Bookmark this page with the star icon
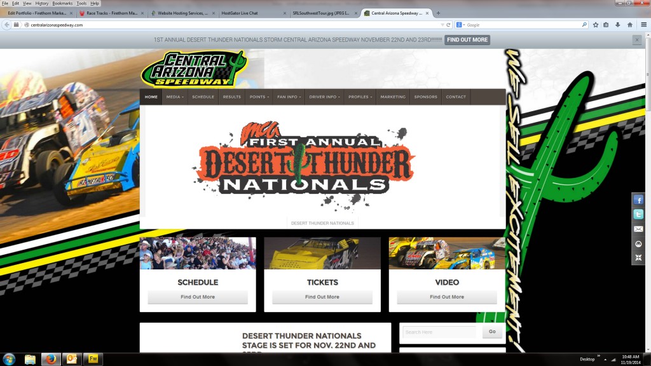The height and width of the screenshot is (366, 651). (x=596, y=25)
